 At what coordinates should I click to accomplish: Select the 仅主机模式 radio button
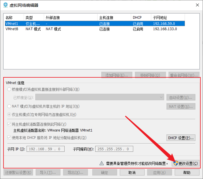(x=9, y=115)
